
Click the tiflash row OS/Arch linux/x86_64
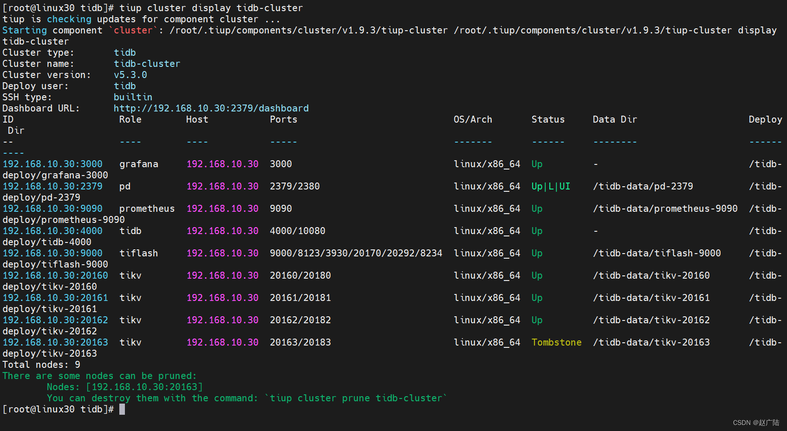click(x=487, y=253)
